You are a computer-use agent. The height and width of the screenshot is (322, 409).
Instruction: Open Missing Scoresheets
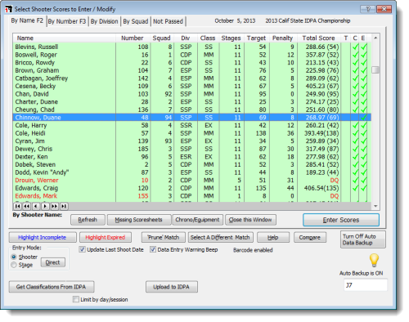coord(138,220)
